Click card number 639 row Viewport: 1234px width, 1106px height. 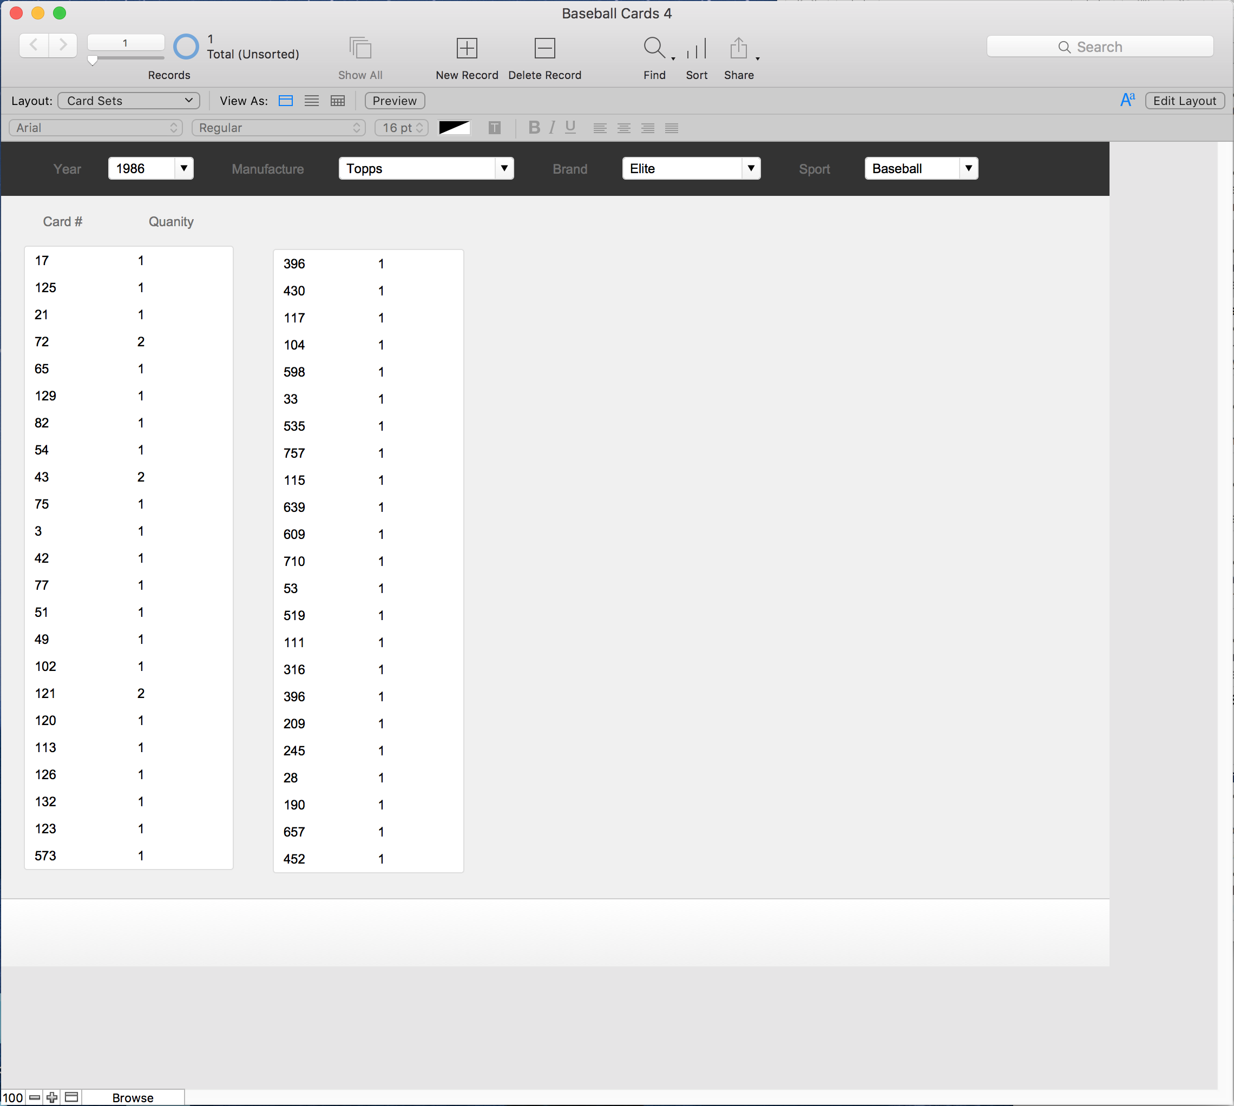(369, 508)
